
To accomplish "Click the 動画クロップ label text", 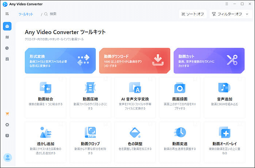I will [x=90, y=143].
